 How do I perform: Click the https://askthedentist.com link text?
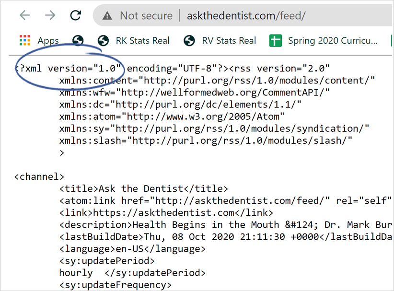pos(163,213)
